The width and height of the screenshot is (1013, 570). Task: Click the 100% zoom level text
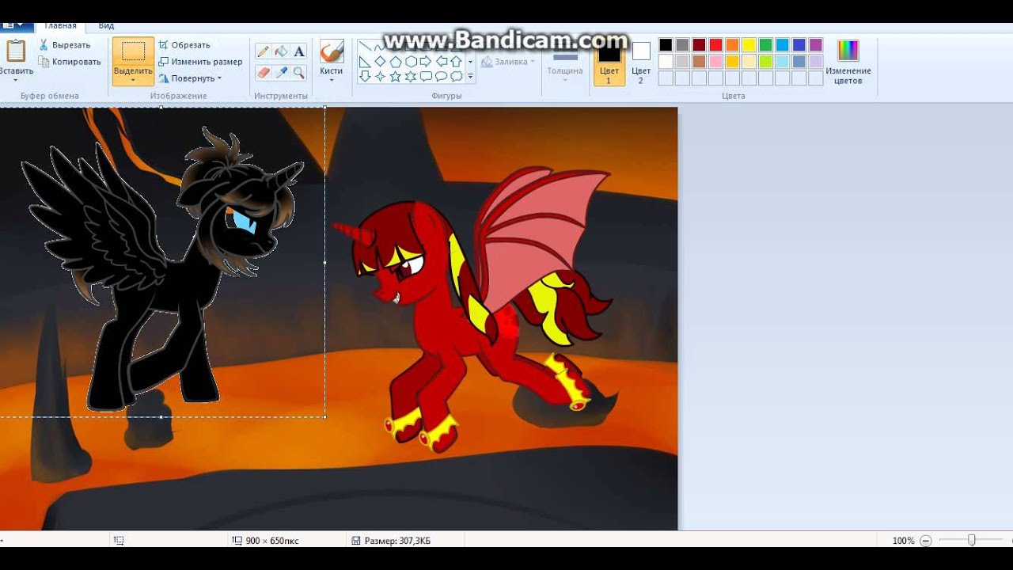(903, 541)
